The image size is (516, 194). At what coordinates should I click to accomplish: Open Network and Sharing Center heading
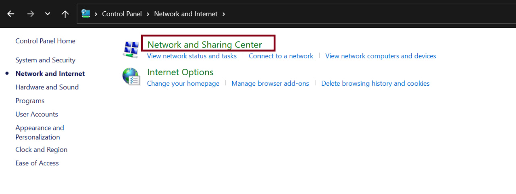[x=205, y=45]
